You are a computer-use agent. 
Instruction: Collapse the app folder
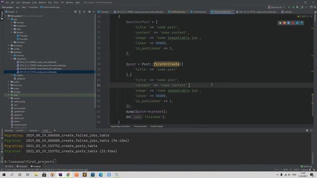[9, 19]
